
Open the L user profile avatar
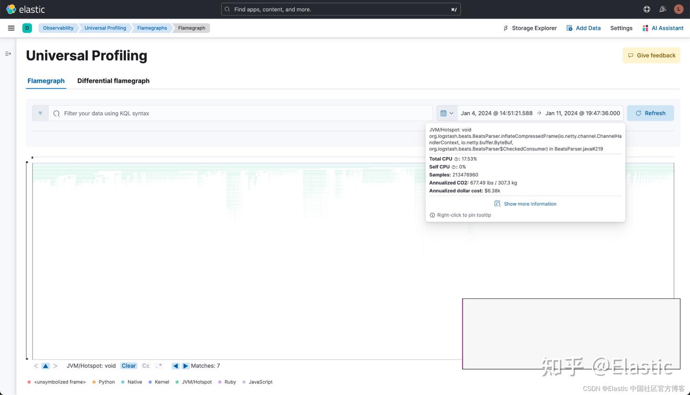click(678, 9)
